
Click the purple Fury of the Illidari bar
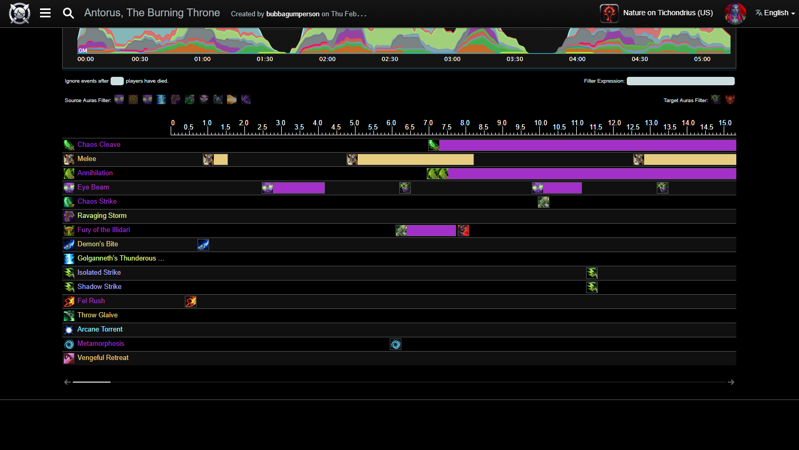(431, 231)
